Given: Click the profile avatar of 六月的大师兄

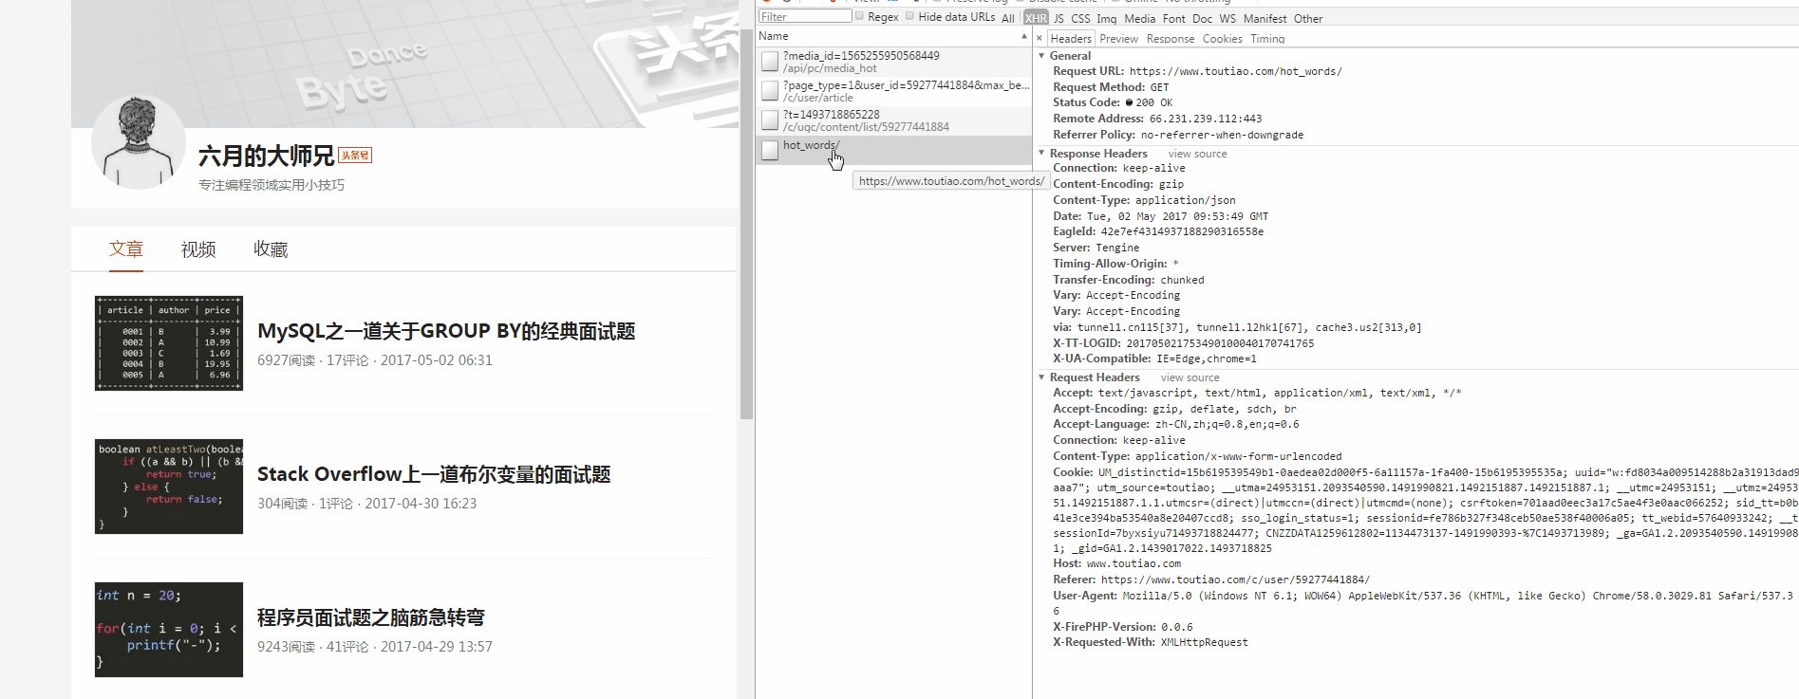Looking at the screenshot, I should 139,142.
